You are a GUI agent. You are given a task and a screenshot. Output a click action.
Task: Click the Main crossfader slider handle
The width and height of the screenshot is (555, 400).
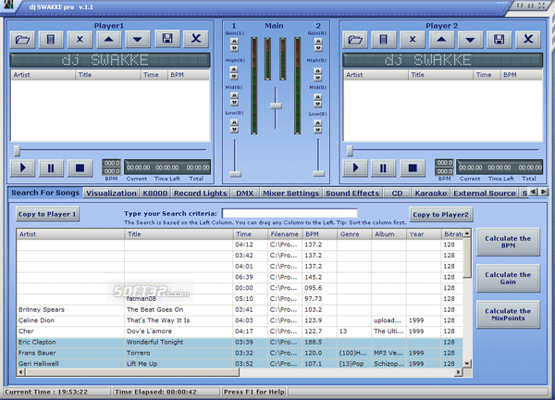coord(276,106)
